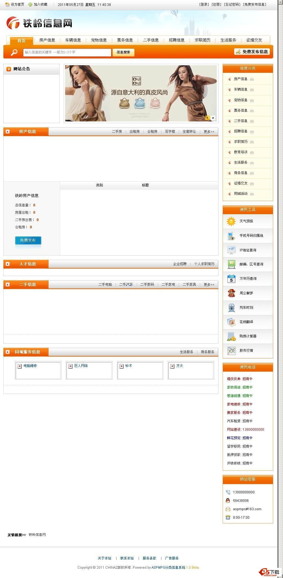Click the phone icon next to 13000000000
The image size is (283, 578).
228,492
